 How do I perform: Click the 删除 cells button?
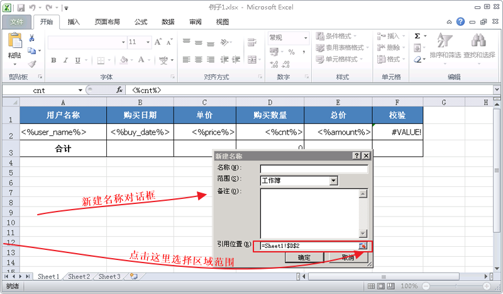click(391, 48)
